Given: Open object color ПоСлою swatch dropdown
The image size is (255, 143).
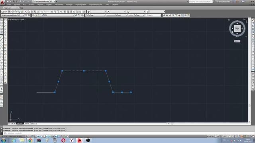Looking at the screenshot, I should [95, 15].
